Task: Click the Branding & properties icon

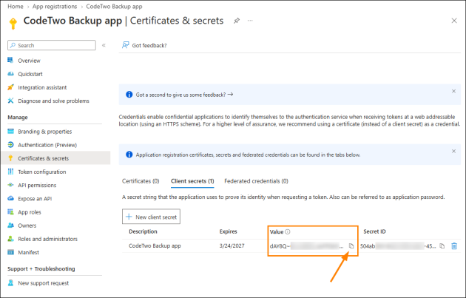Action: click(10, 131)
